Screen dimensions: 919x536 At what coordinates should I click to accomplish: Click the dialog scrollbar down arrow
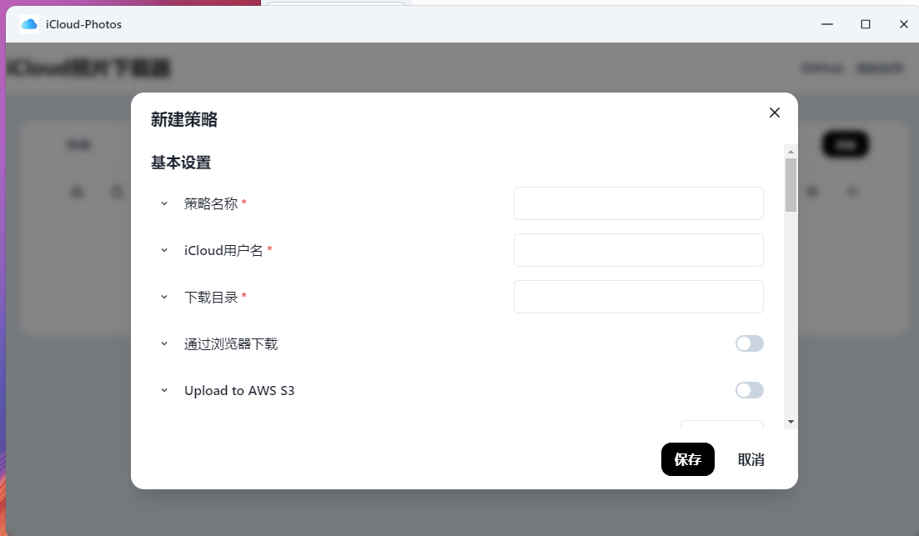tap(791, 422)
